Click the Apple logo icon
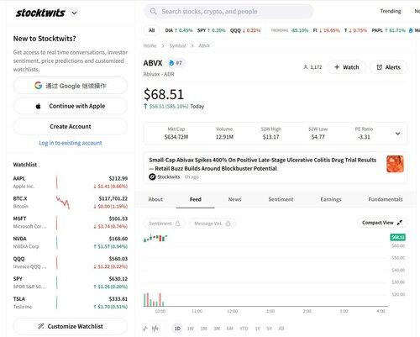The width and height of the screenshot is (420, 337). (x=39, y=106)
